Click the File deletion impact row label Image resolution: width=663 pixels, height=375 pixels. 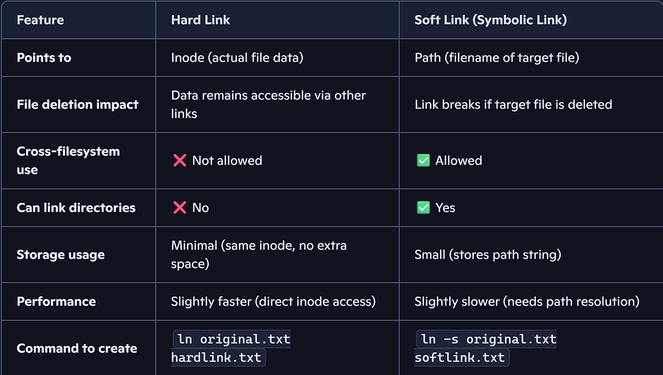[77, 104]
